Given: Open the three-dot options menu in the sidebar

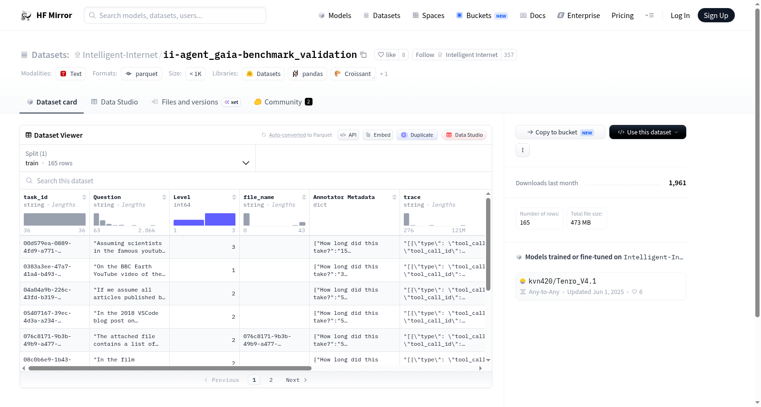Looking at the screenshot, I should (523, 150).
